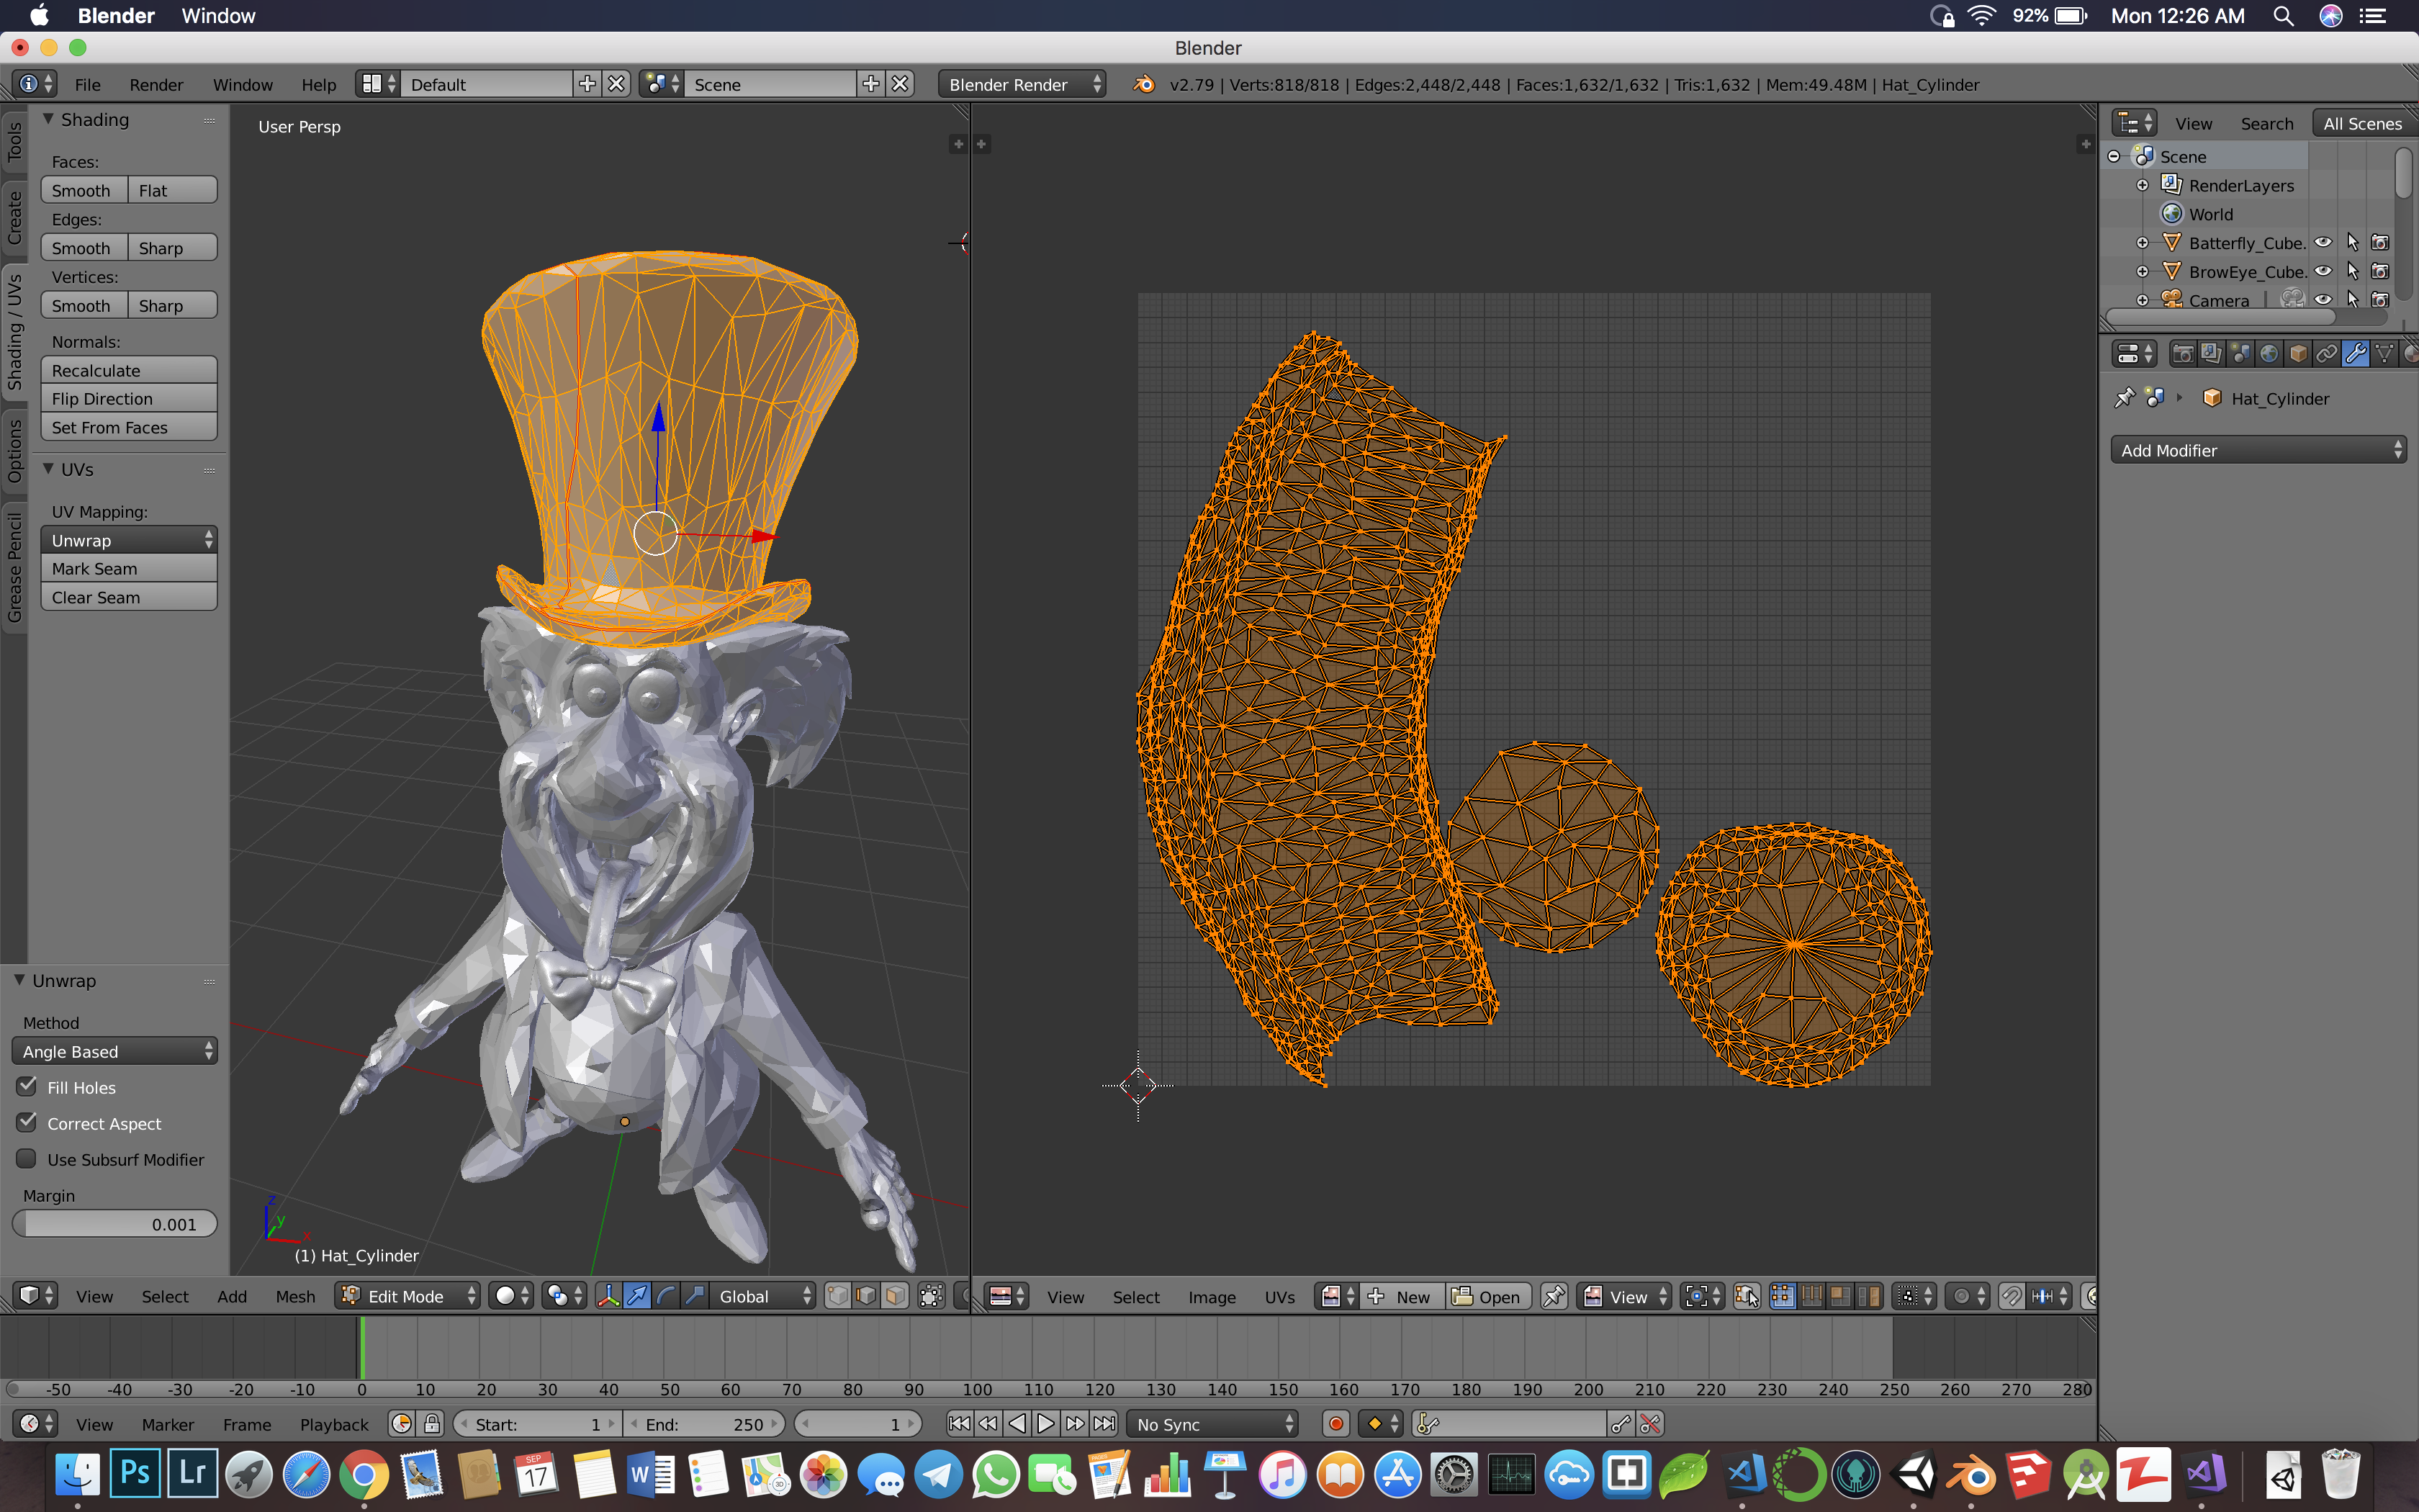The image size is (2419, 1512).
Task: Click the rotate manipulator arc icon
Action: pyautogui.click(x=666, y=1296)
